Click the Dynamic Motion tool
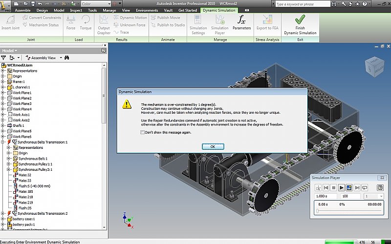Screen dimensions: 391x244 coord(130,18)
